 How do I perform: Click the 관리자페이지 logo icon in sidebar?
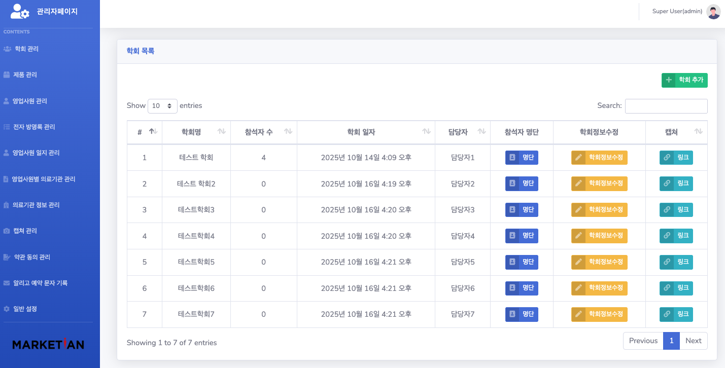click(20, 11)
